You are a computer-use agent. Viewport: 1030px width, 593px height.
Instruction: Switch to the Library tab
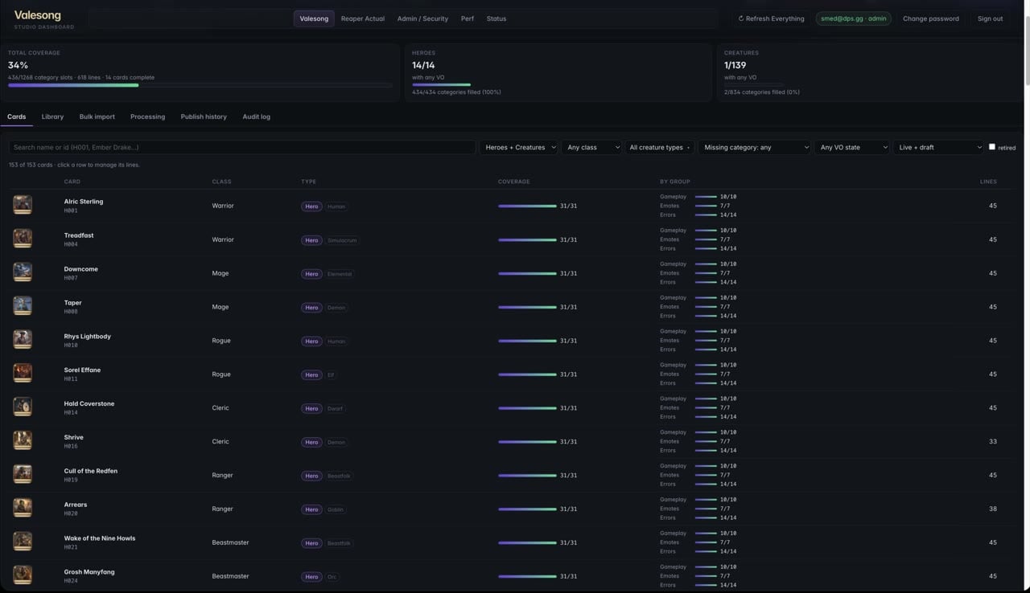[x=52, y=117]
